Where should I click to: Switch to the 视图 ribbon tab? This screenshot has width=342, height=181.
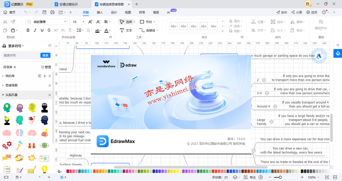128,12
